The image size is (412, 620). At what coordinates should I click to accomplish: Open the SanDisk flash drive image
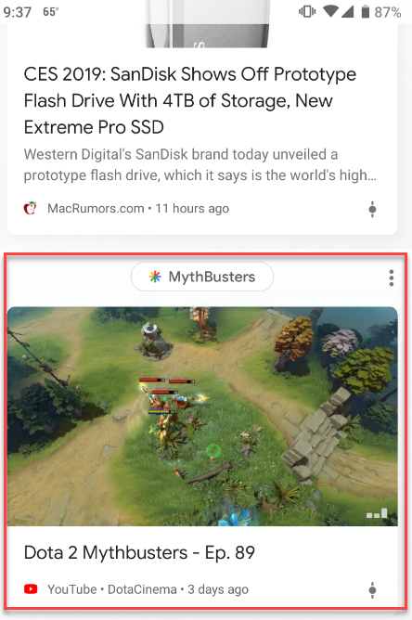point(207,24)
